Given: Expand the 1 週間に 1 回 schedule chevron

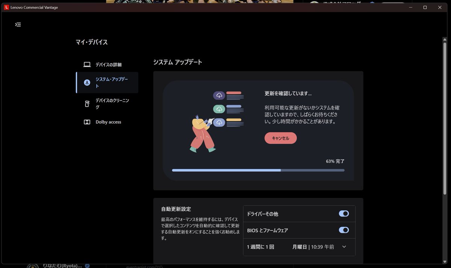Looking at the screenshot, I should (344, 247).
